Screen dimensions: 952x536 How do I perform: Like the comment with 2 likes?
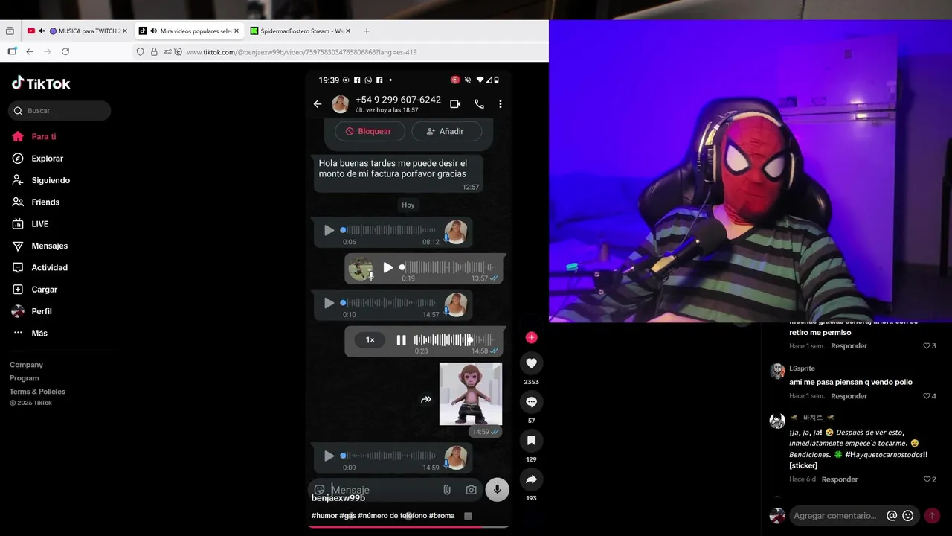(927, 479)
